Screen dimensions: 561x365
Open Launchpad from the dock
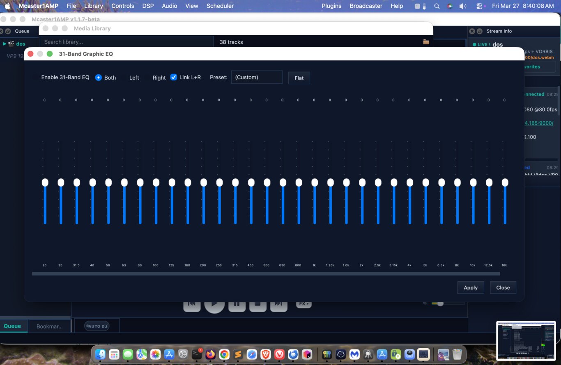pyautogui.click(x=114, y=354)
